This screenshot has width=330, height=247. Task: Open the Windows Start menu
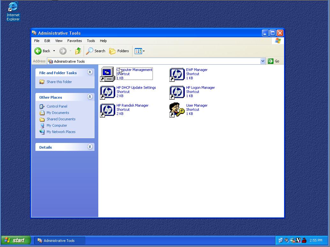(x=16, y=240)
